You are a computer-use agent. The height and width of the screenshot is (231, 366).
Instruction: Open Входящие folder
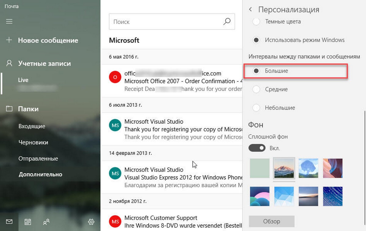pos(32,126)
